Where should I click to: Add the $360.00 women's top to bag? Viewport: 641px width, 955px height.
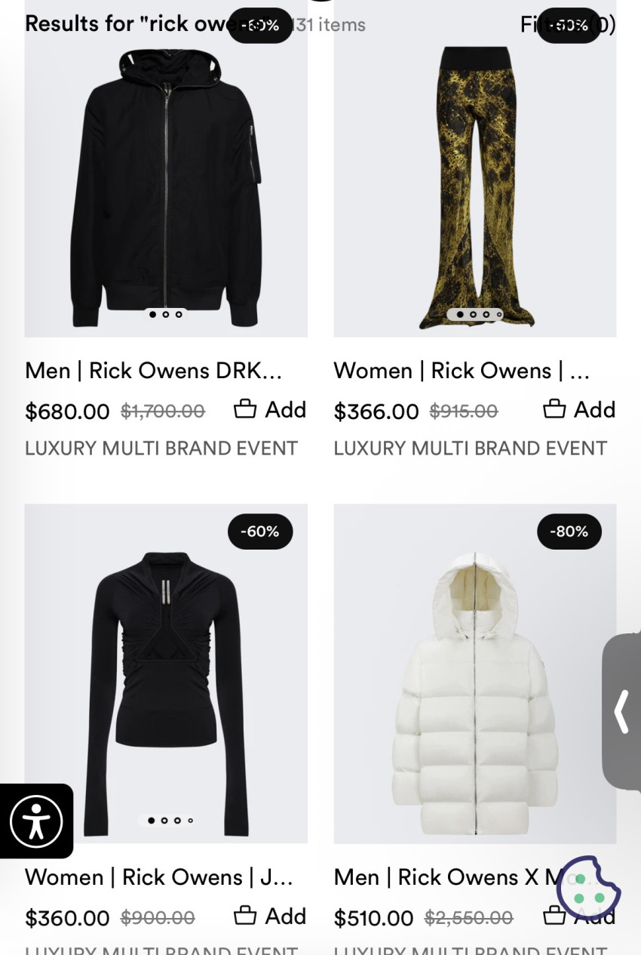pyautogui.click(x=270, y=916)
